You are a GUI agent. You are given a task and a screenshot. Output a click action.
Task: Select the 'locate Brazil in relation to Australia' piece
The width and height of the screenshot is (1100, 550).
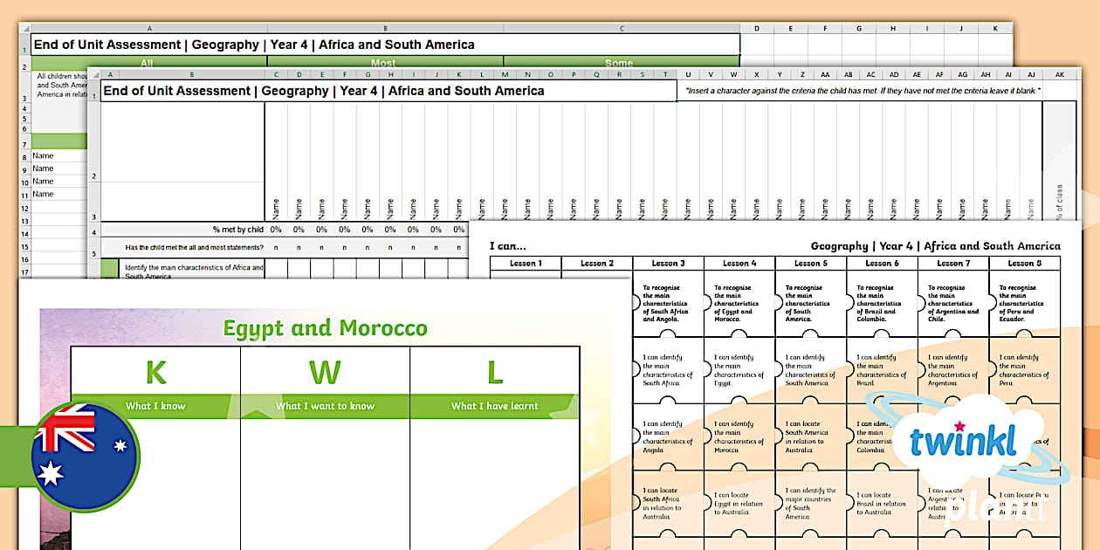[x=882, y=504]
